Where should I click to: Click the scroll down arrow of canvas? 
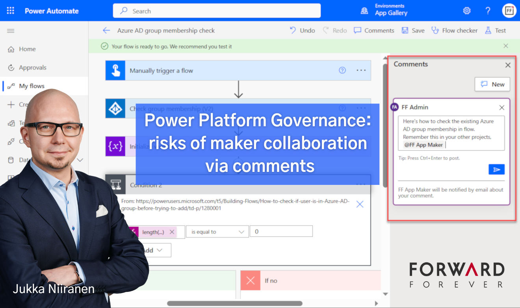click(x=386, y=295)
